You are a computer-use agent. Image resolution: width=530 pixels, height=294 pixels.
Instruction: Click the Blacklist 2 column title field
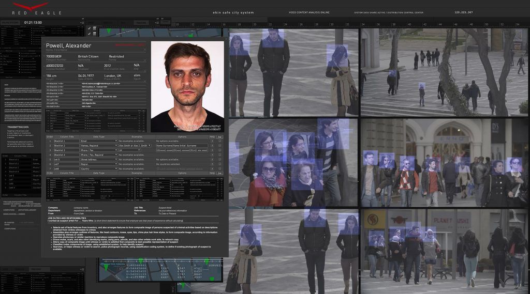(x=66, y=146)
